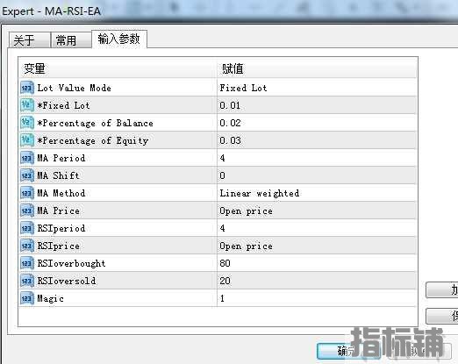Click the icon beside *Percentage of Equity

27,140
